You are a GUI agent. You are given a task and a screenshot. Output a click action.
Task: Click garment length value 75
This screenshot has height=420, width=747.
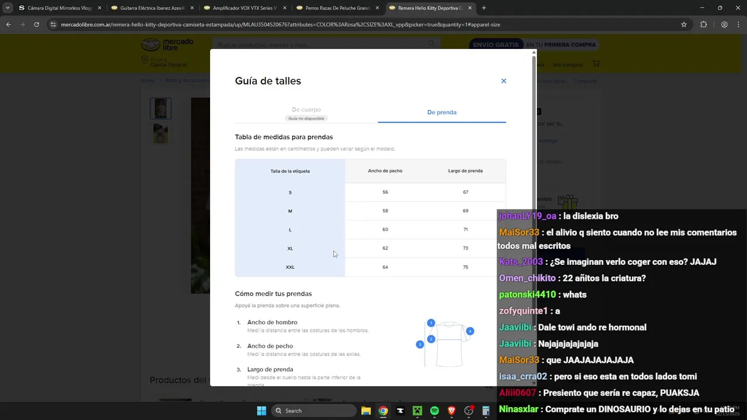coord(466,267)
